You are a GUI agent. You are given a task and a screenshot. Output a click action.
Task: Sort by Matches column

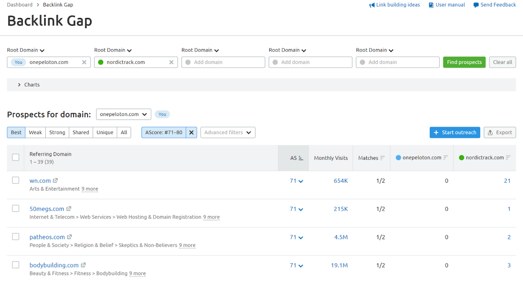(x=371, y=158)
